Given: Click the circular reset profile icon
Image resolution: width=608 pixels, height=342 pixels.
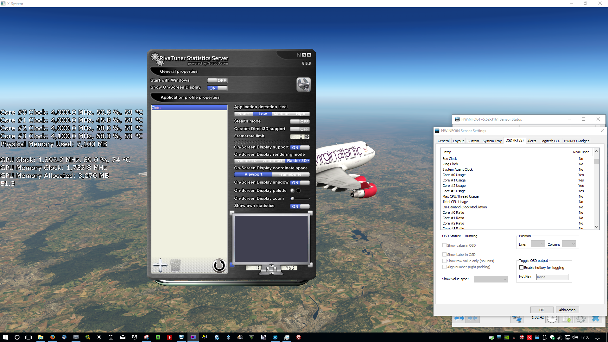Looking at the screenshot, I should click(219, 265).
